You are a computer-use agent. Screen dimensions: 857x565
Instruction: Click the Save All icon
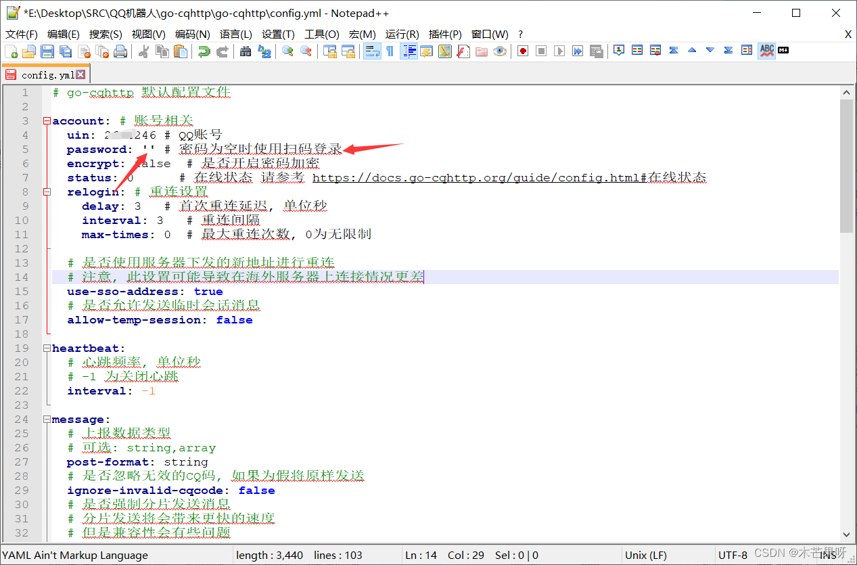[66, 51]
